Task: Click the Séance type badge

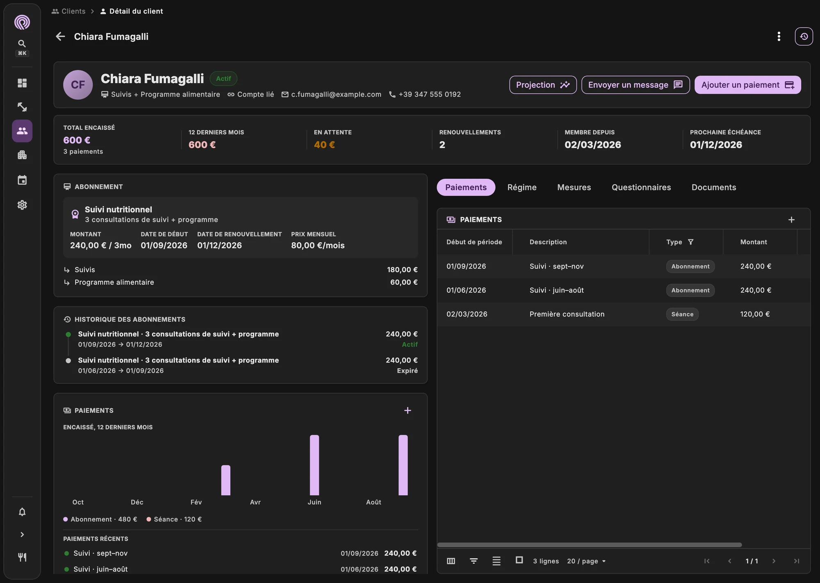Action: [x=682, y=314]
